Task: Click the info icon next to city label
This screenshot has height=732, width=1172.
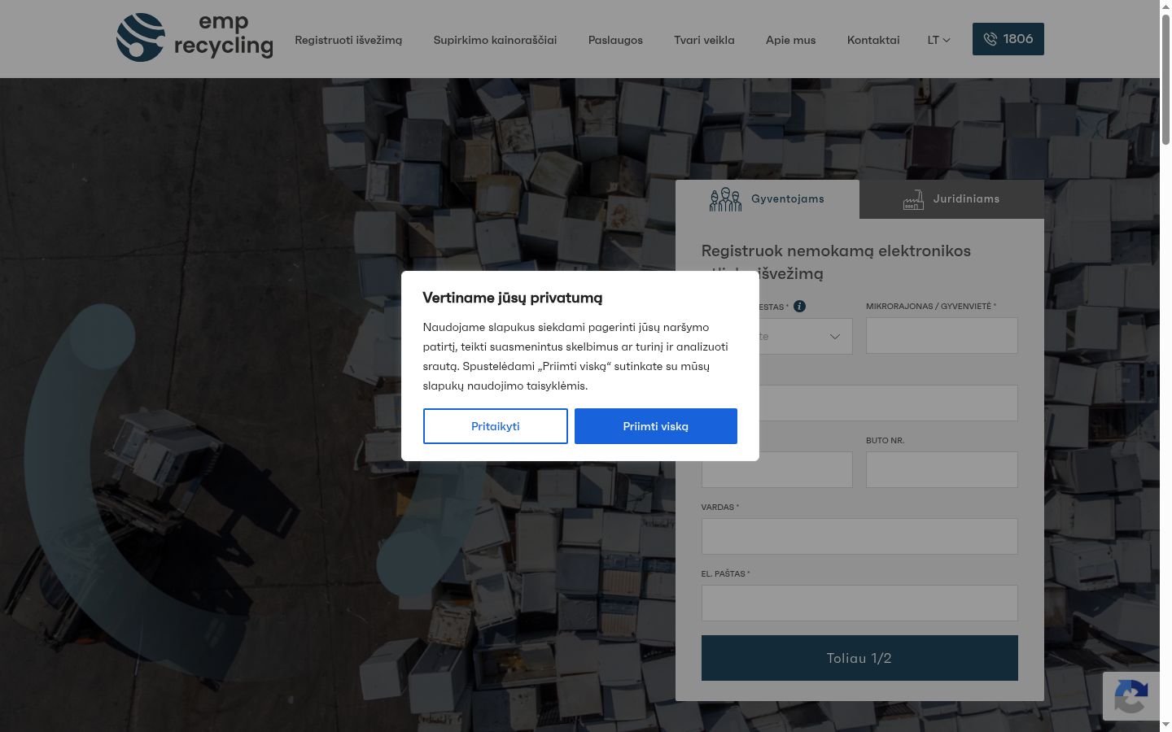Action: (x=799, y=307)
